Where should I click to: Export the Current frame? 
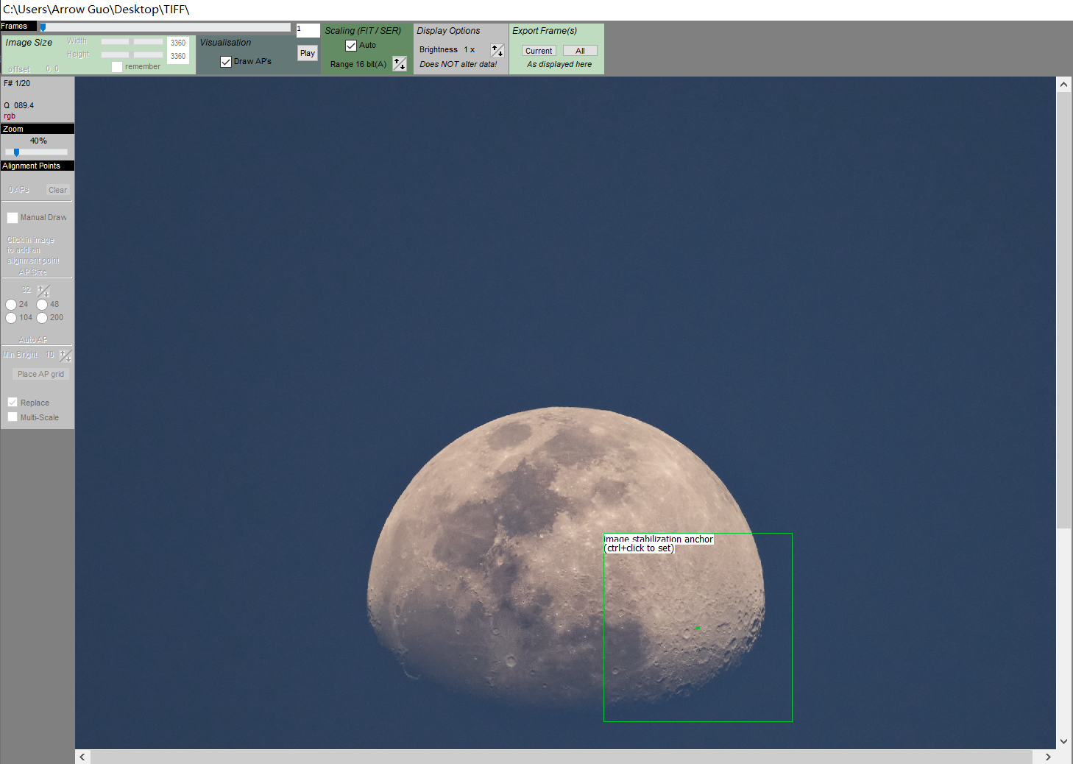click(539, 51)
